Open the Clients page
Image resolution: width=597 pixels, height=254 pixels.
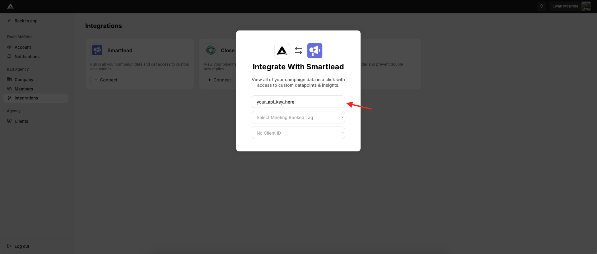click(21, 121)
